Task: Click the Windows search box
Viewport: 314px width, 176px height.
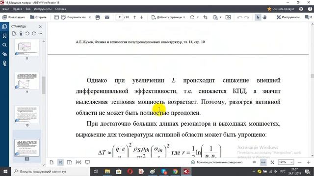Action: coord(51,172)
